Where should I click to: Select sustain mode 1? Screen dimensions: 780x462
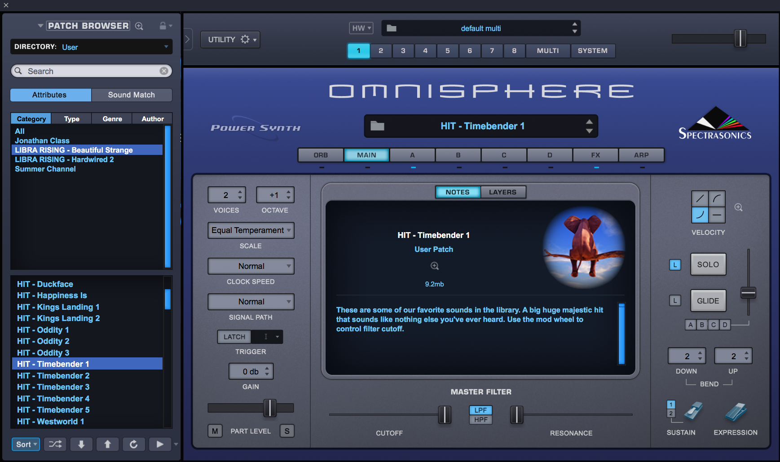(x=671, y=405)
